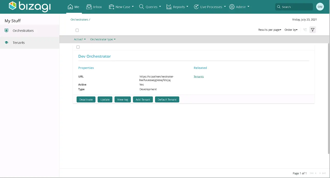This screenshot has width=330, height=178.
Task: Open the Order by dropdown
Action: [291, 30]
